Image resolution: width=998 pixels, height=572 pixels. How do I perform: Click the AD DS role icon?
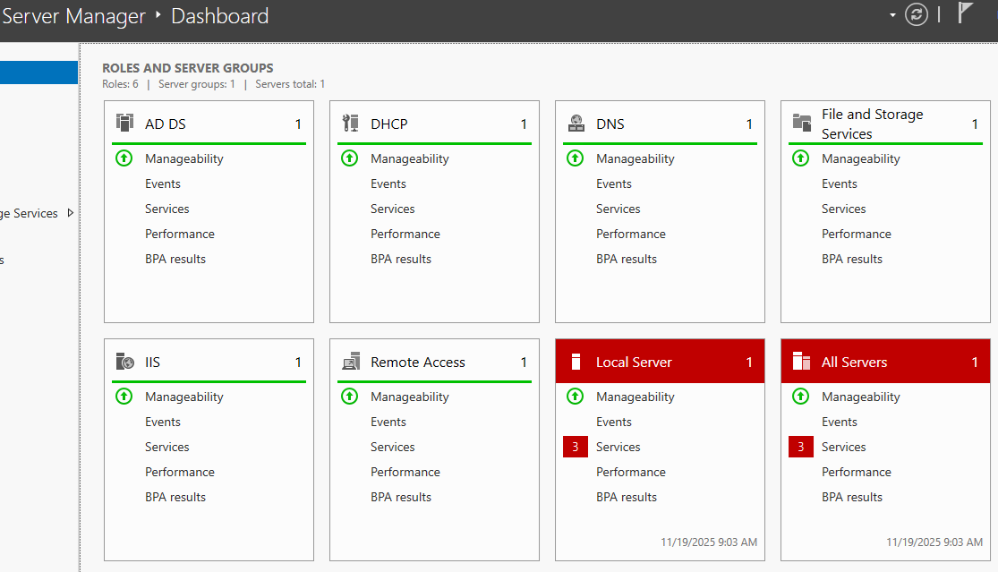(124, 124)
